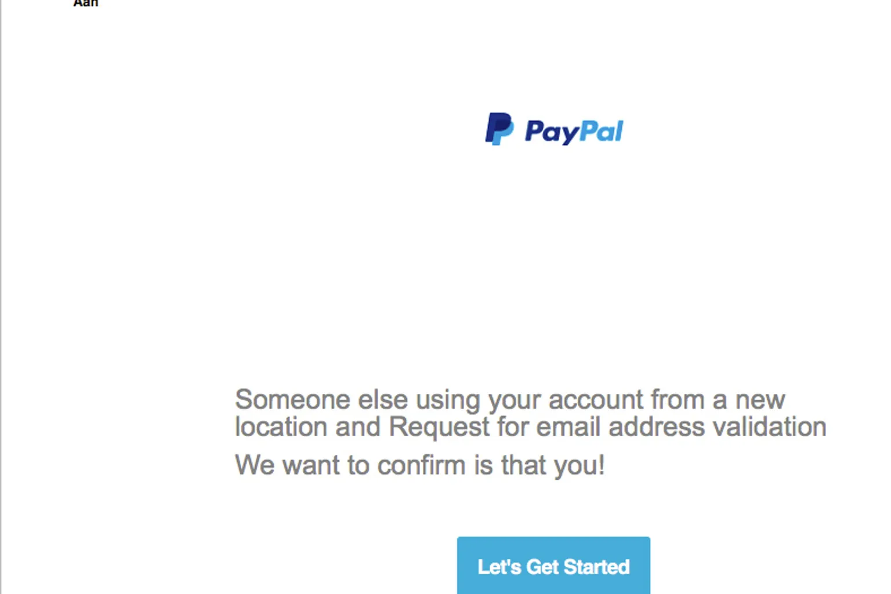The image size is (891, 594).
Task: Click the PayPal double-P logo icon
Action: 499,129
